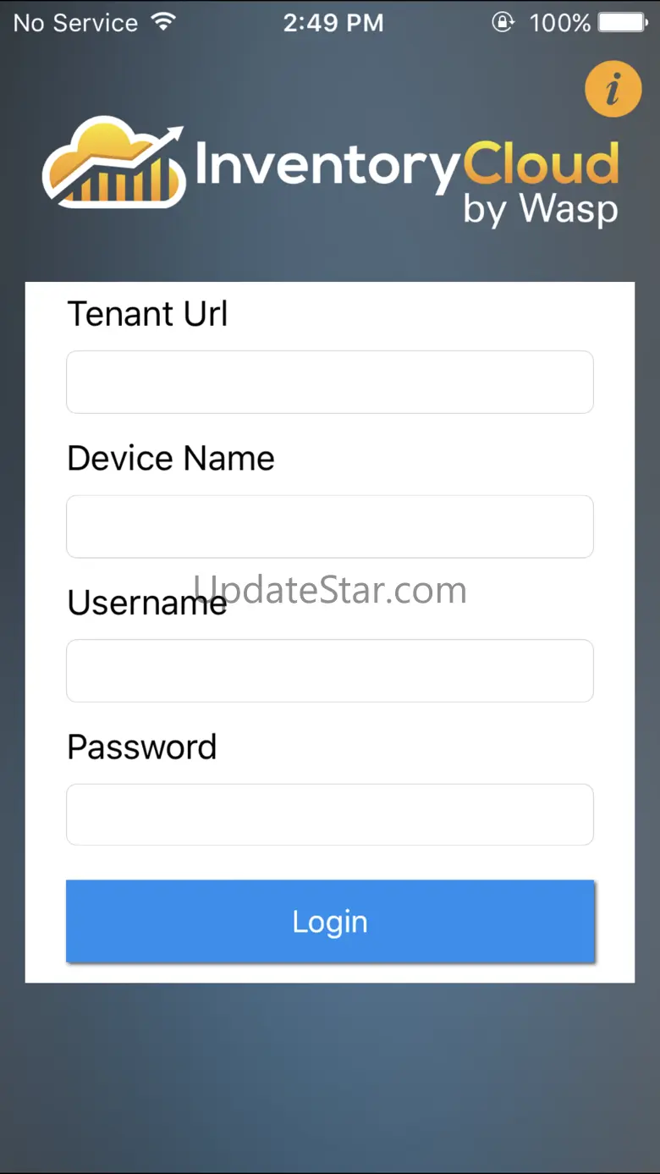Viewport: 660px width, 1174px height.
Task: Click the 2:49 PM clock
Action: click(333, 23)
